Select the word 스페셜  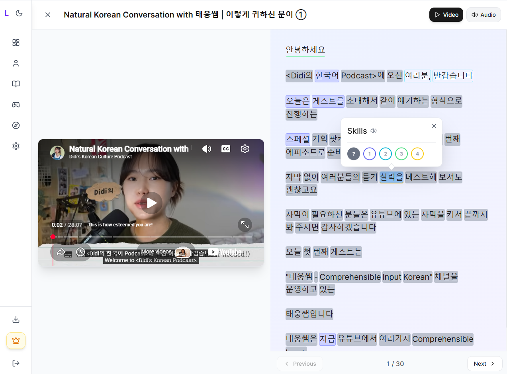point(298,139)
